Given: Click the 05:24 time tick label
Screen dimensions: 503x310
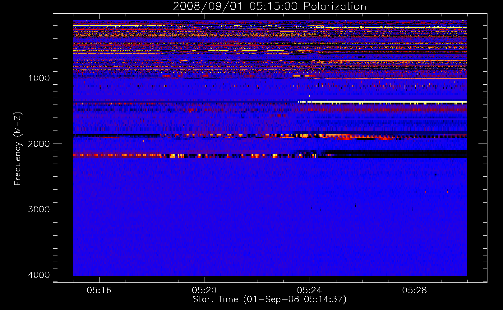Looking at the screenshot, I should point(309,290).
